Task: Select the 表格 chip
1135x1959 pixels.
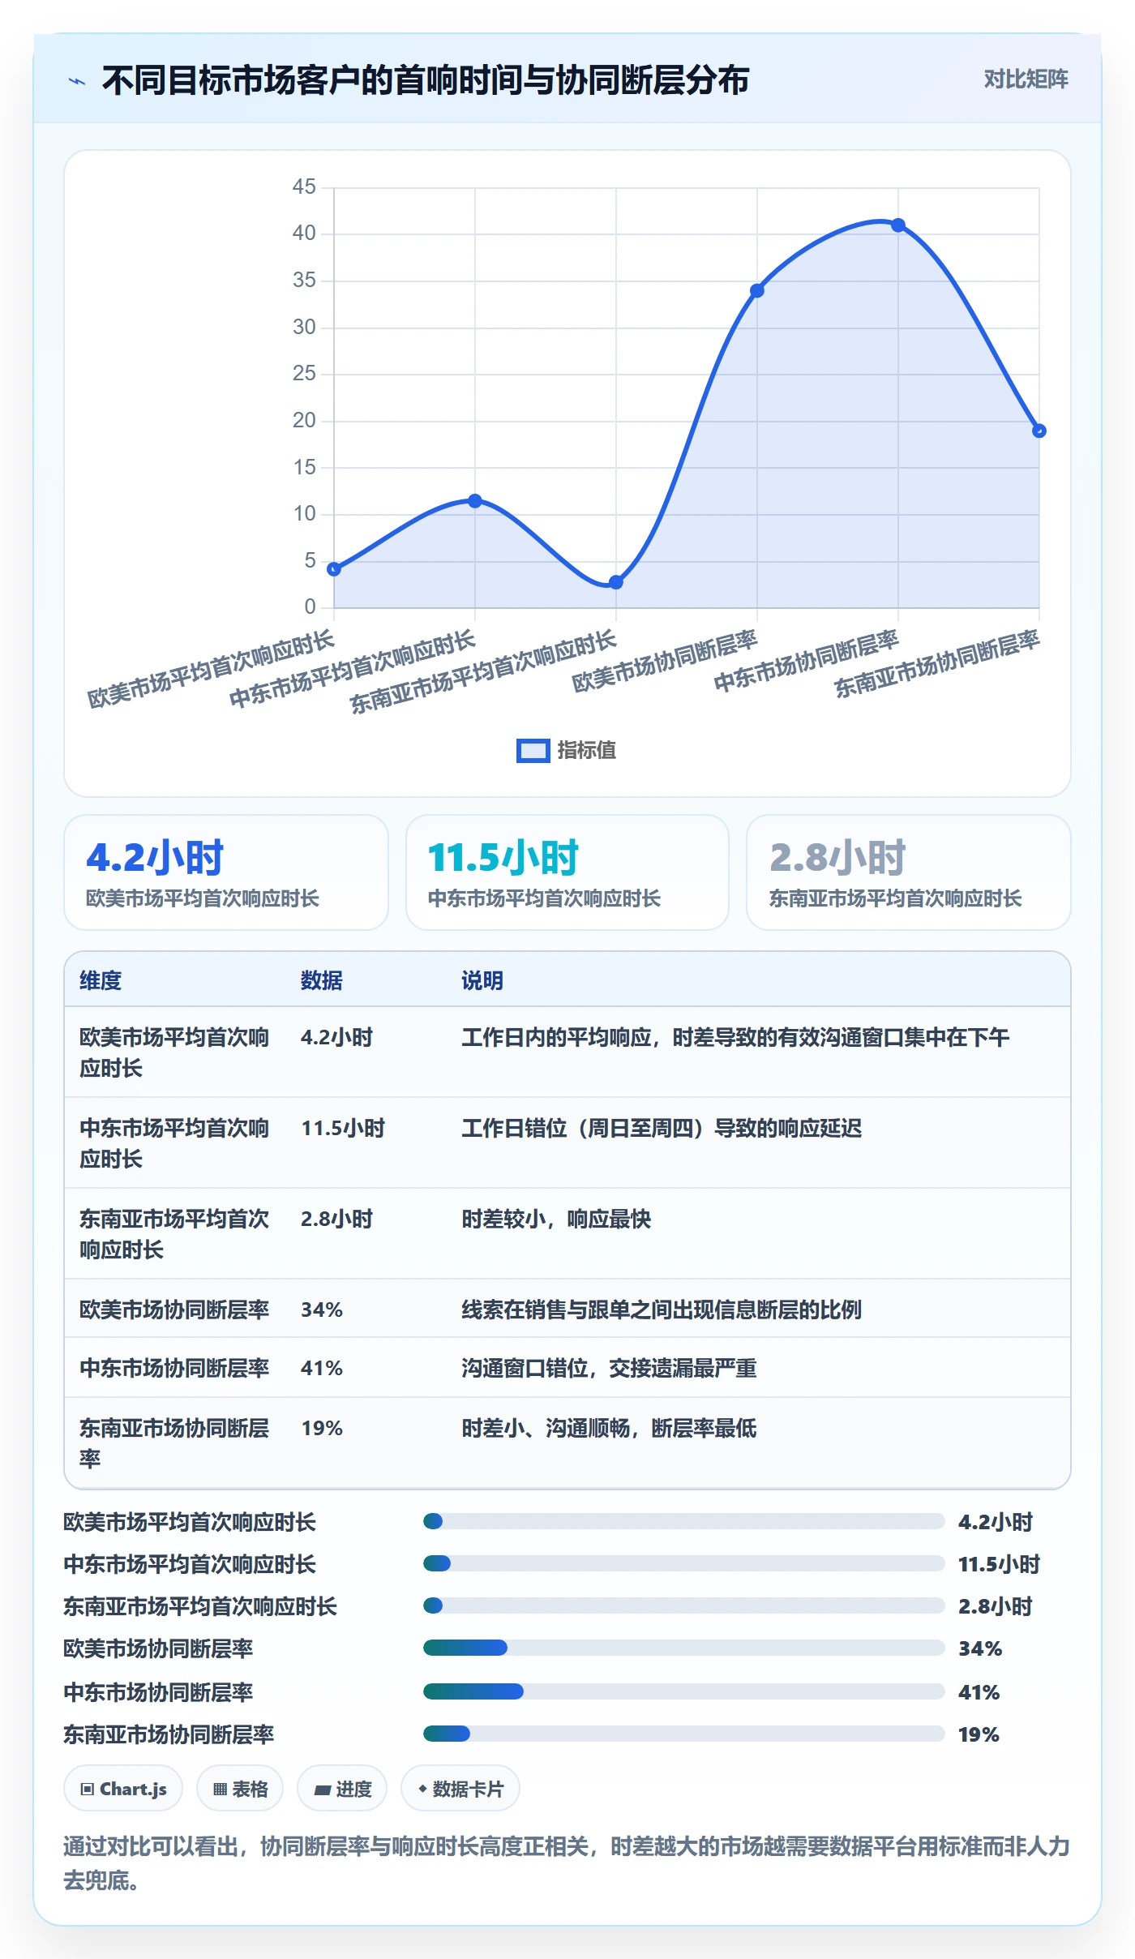Action: point(240,1789)
